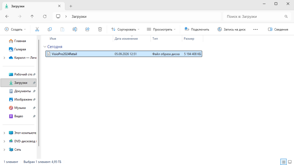Image resolution: width=294 pixels, height=165 pixels.
Task: Select Загрузки in sidebar
Action: 18,83
